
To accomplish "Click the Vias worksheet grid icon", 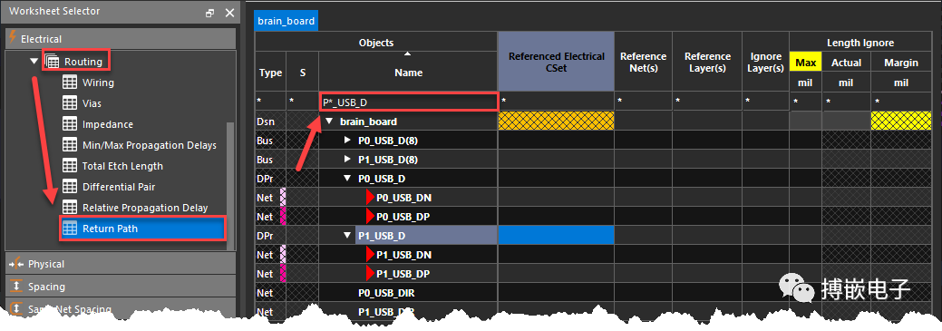I will [x=70, y=103].
